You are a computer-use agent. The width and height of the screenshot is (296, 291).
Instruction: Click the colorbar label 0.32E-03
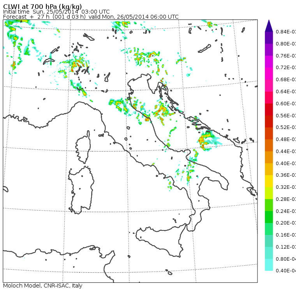(286, 187)
